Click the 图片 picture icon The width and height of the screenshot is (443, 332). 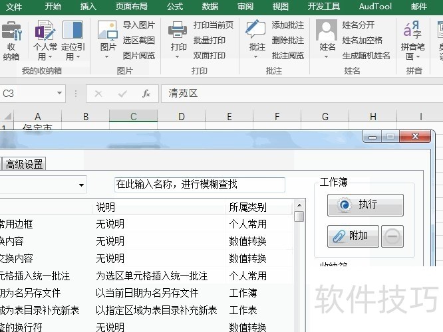(x=107, y=30)
